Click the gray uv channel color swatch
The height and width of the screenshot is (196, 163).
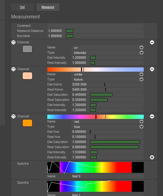[x=27, y=49]
